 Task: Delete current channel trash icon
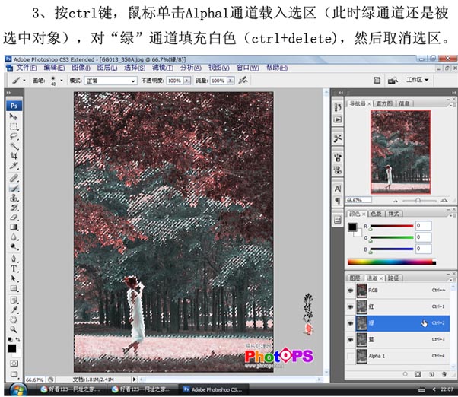pos(444,374)
